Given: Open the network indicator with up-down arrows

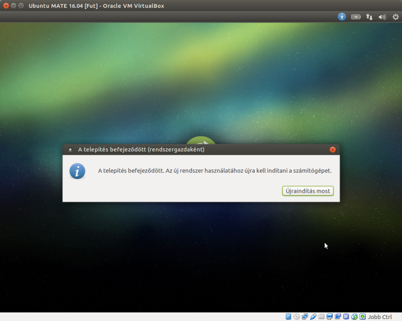Looking at the screenshot, I should tap(369, 17).
